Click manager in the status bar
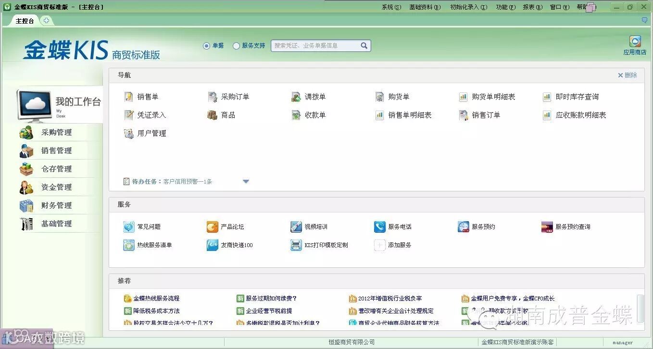This screenshot has width=653, height=349. (x=623, y=343)
